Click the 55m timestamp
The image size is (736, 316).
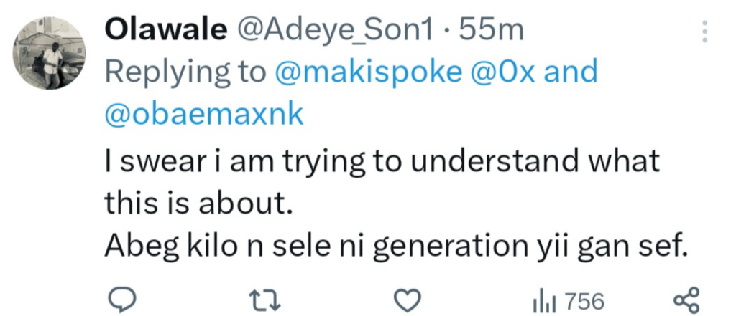click(x=492, y=30)
